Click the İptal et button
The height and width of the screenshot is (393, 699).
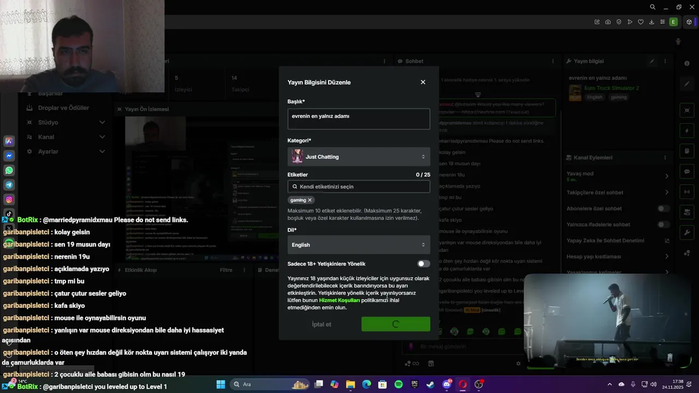pos(322,324)
